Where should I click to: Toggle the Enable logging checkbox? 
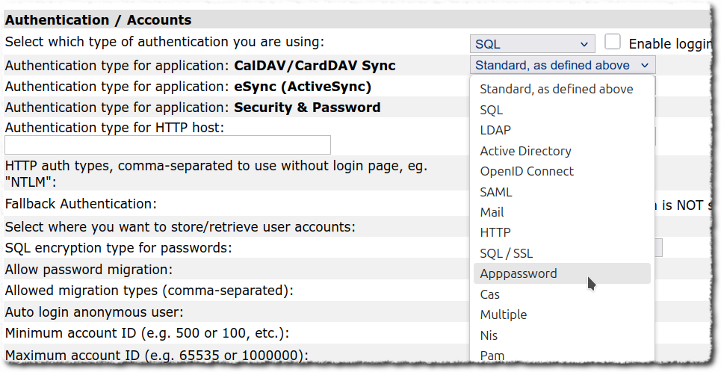[613, 43]
